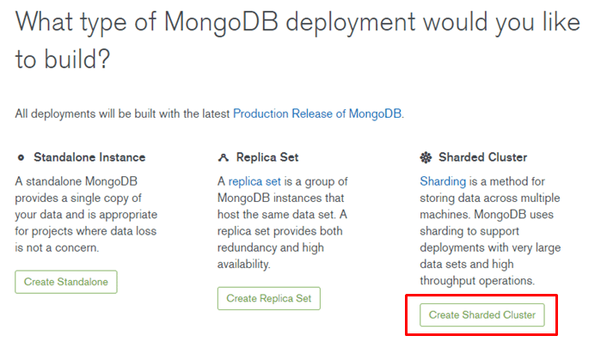Open the Production Release of MongoDB link

pyautogui.click(x=317, y=113)
